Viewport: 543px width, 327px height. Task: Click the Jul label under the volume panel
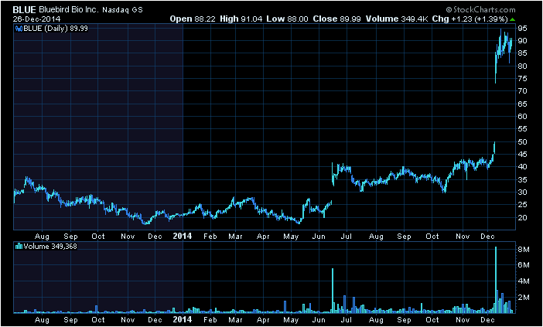(347, 320)
